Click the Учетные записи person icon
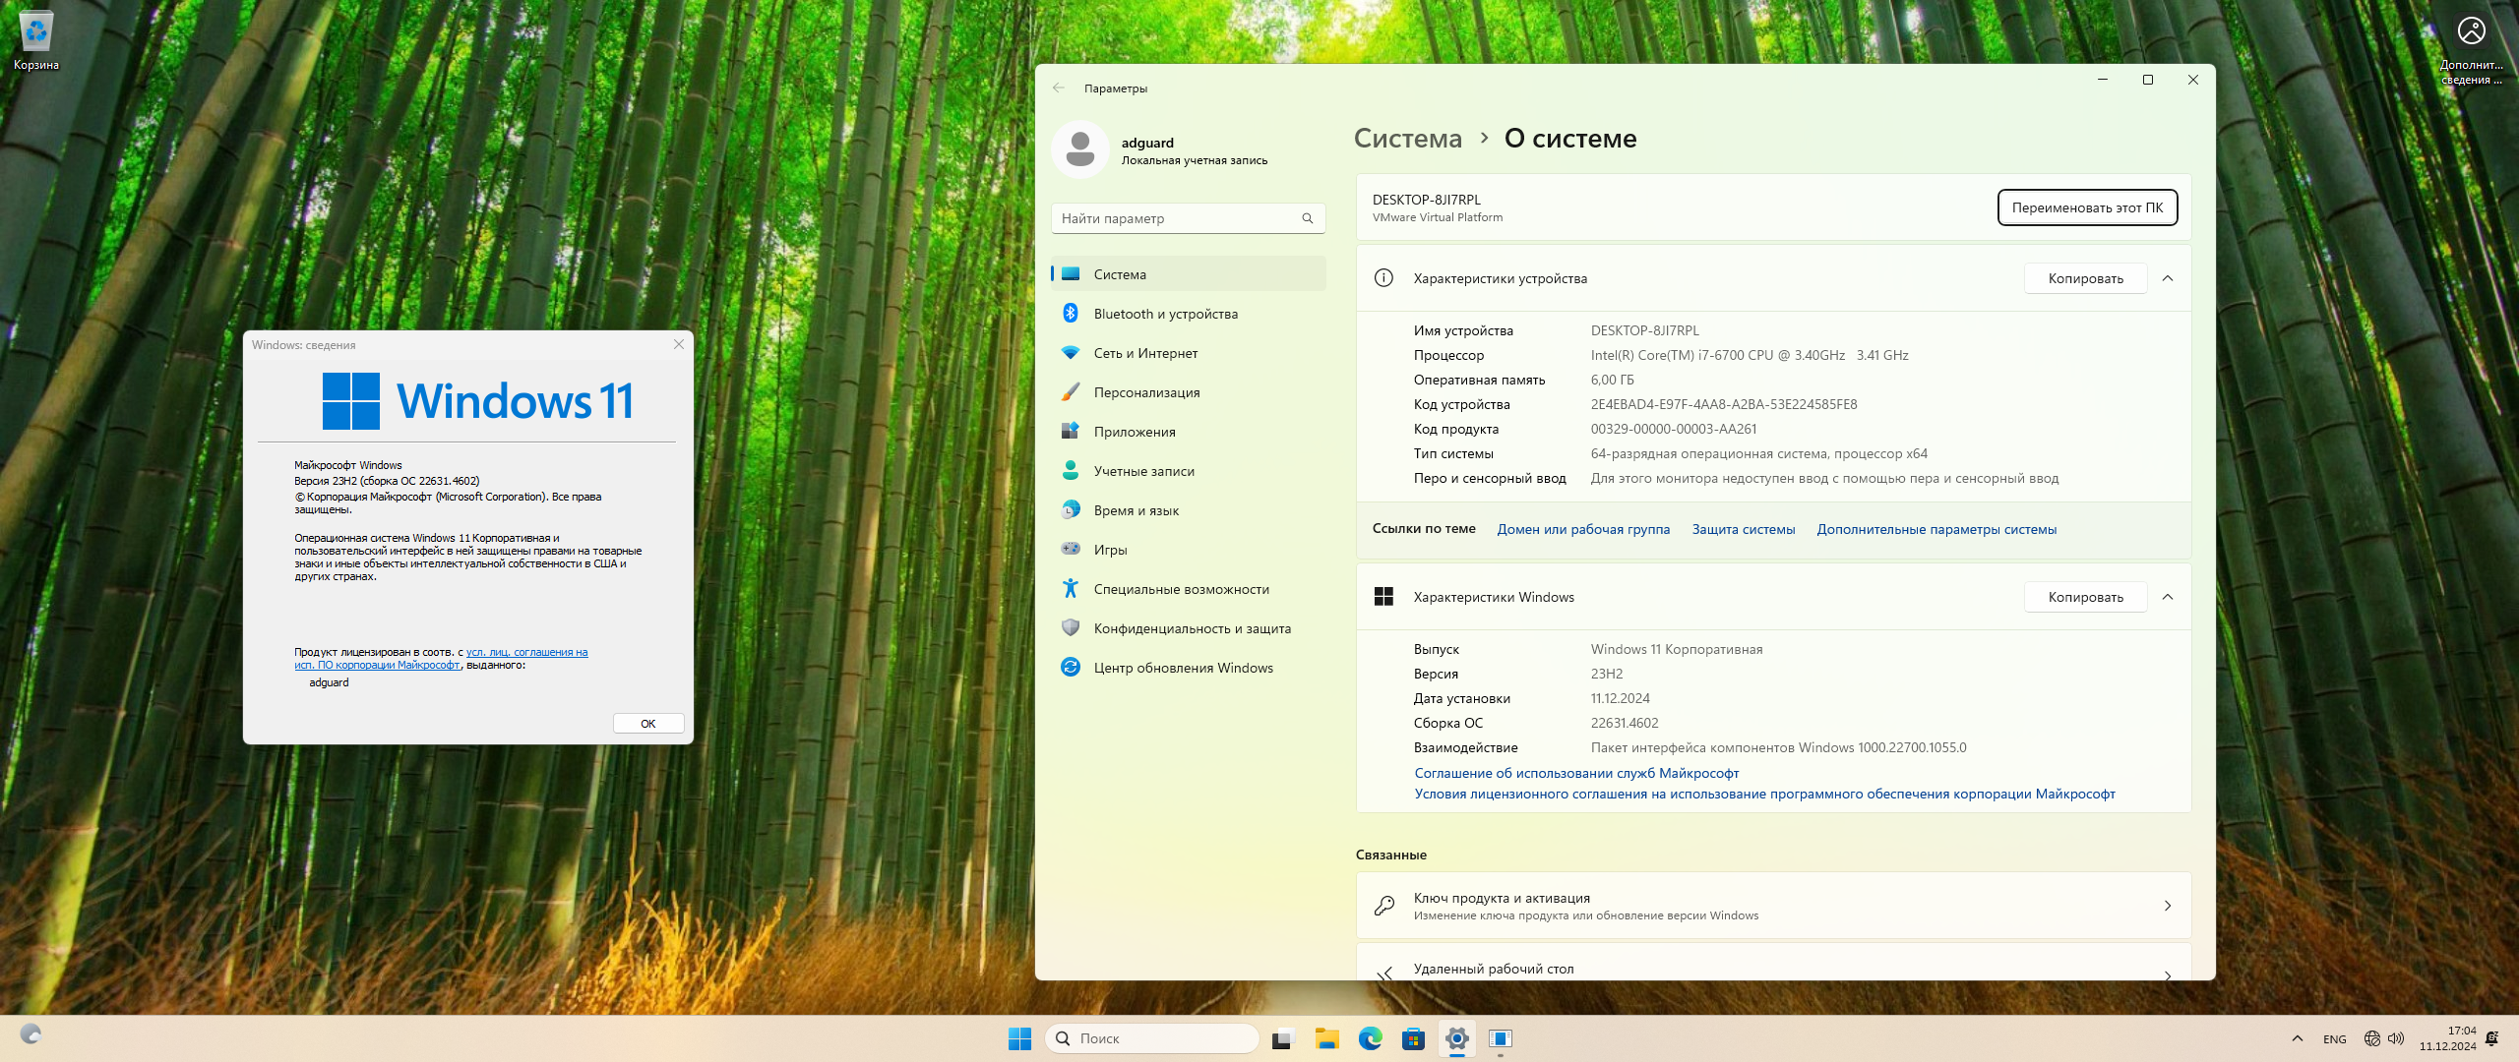 coord(1071,471)
